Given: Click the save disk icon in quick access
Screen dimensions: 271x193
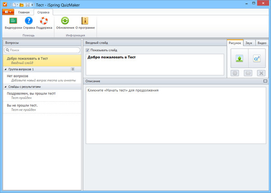Looking at the screenshot, I should pyautogui.click(x=28, y=4).
